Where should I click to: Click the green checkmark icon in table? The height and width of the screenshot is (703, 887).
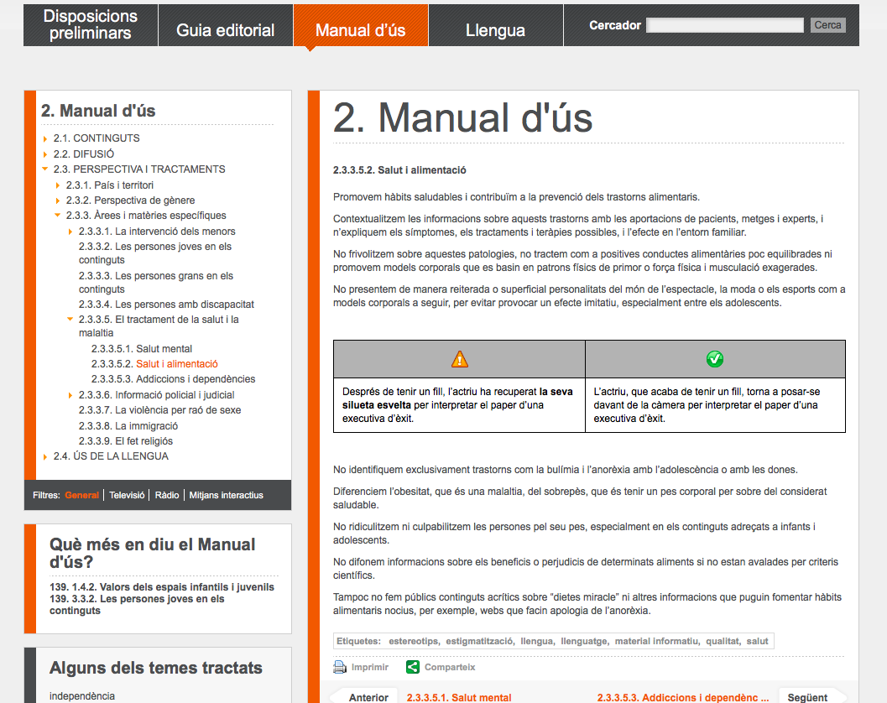point(715,359)
